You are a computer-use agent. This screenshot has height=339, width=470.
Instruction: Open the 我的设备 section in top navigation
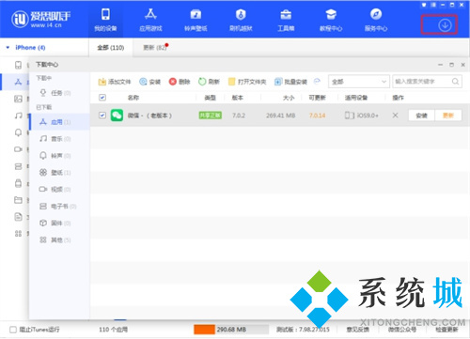pyautogui.click(x=105, y=20)
